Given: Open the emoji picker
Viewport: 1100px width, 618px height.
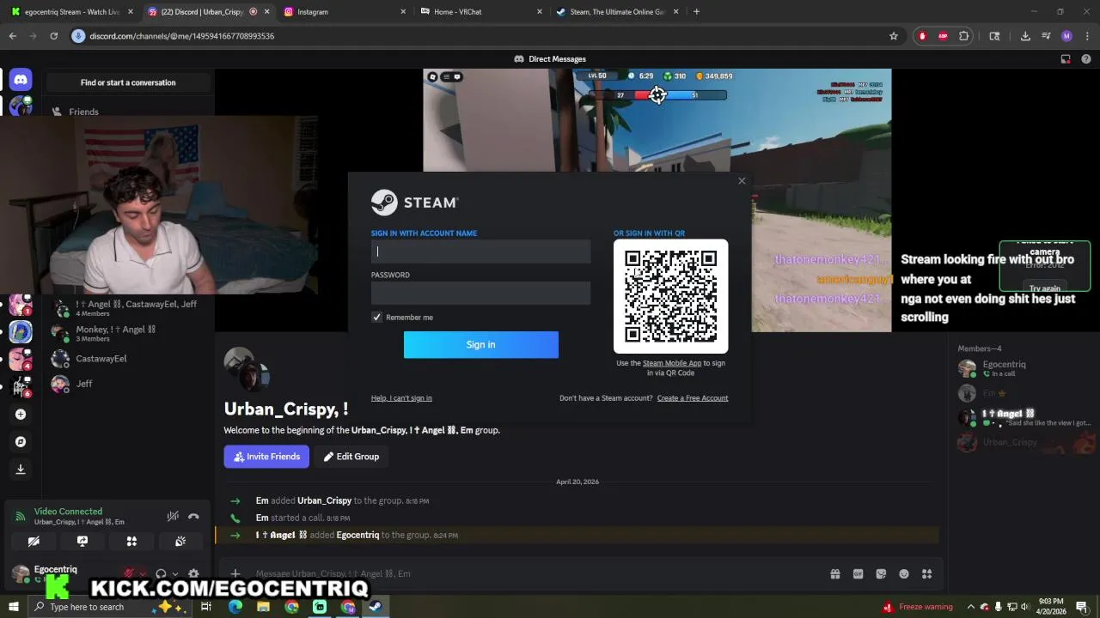Looking at the screenshot, I should [x=904, y=574].
